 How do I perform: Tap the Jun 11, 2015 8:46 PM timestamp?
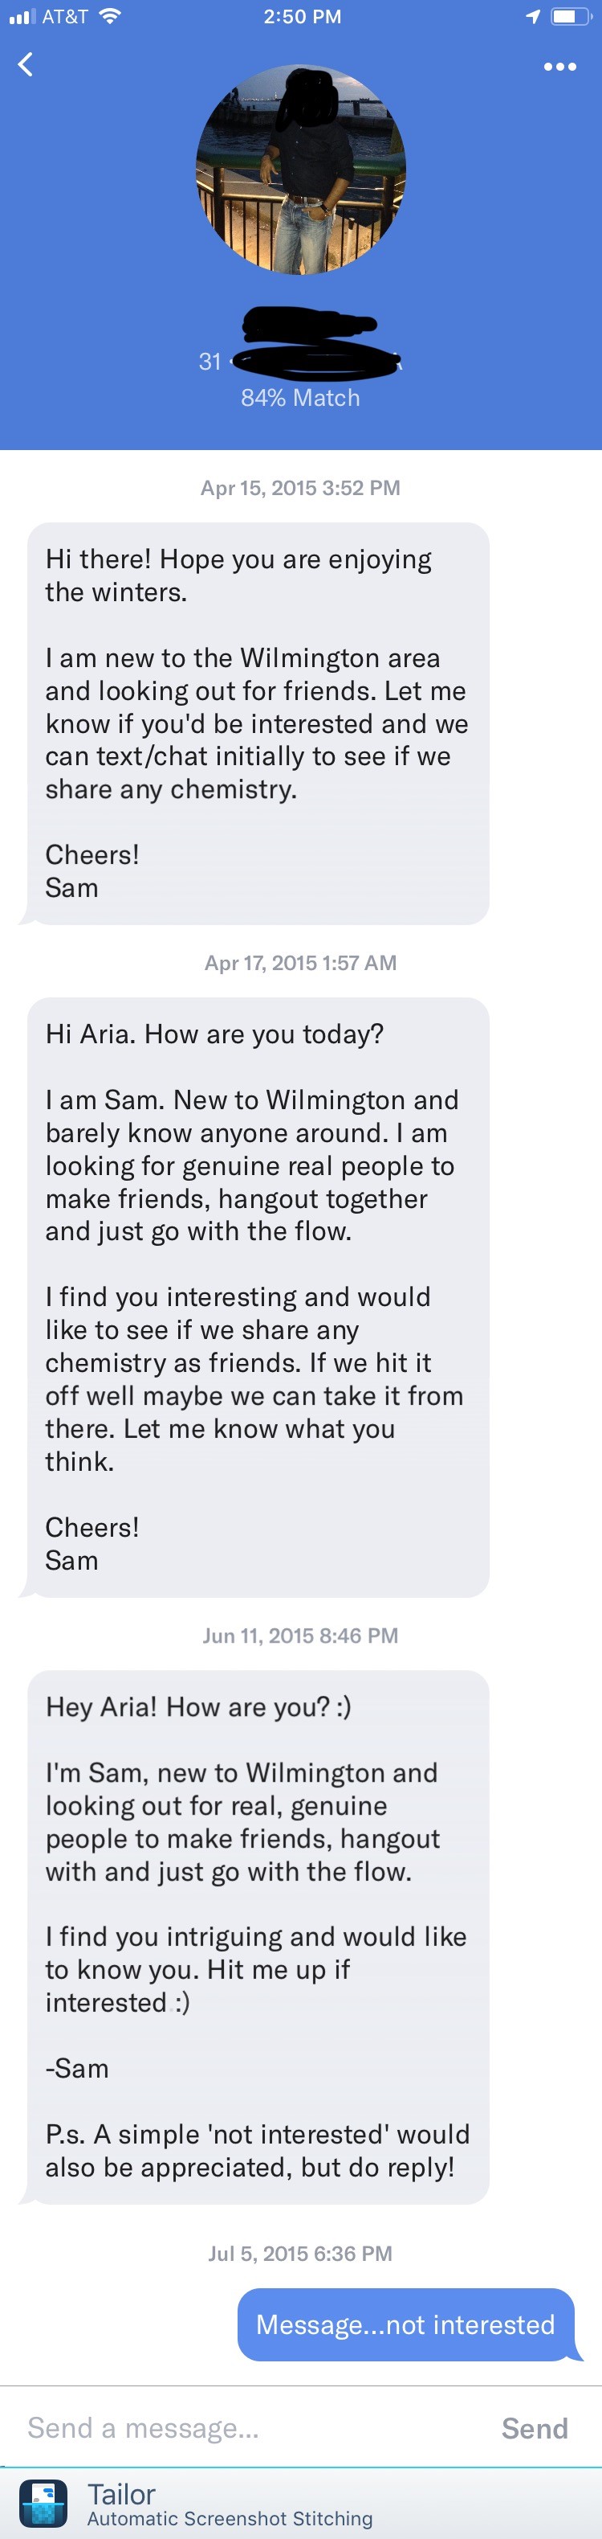pos(300,1636)
